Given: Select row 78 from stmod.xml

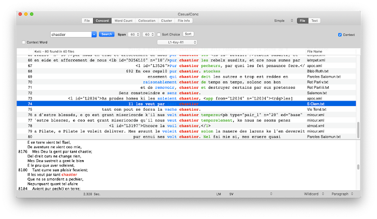Looking at the screenshot, I should [186, 126].
